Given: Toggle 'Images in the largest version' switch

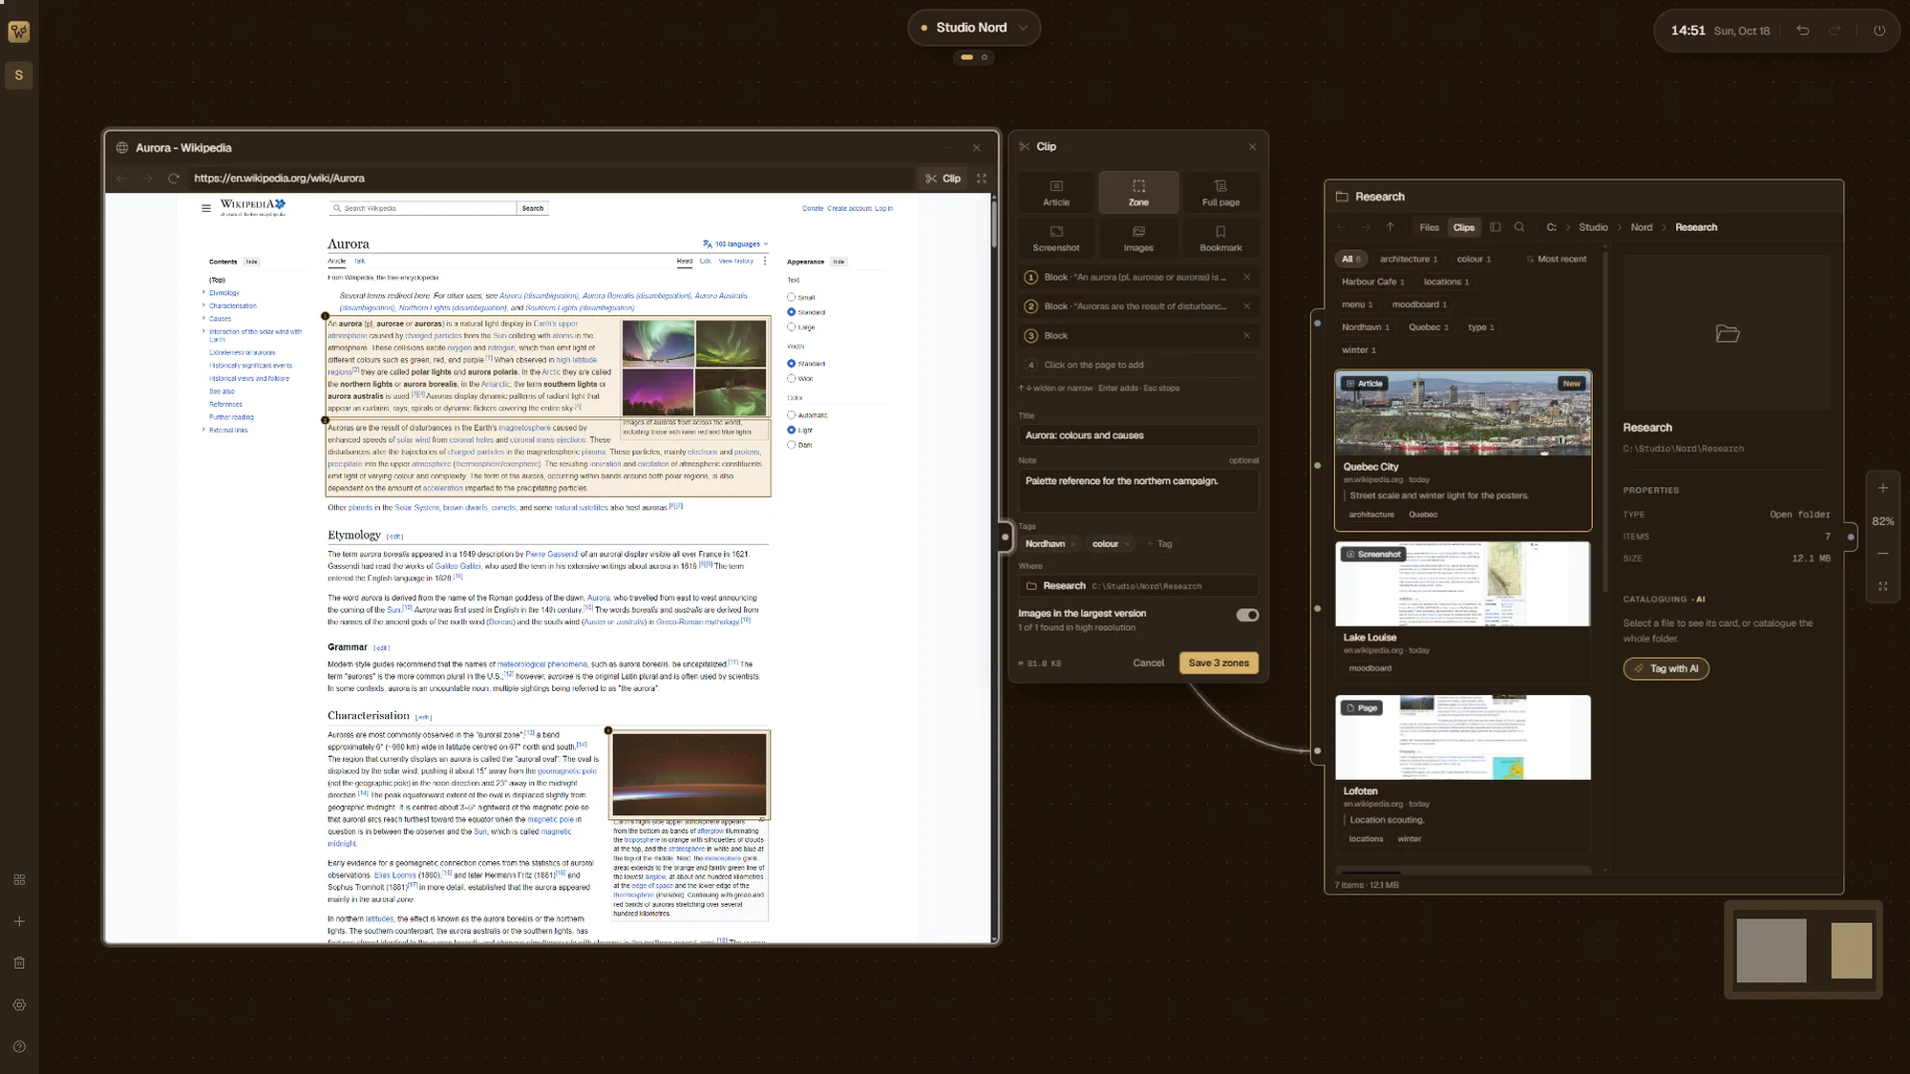Looking at the screenshot, I should tap(1247, 615).
